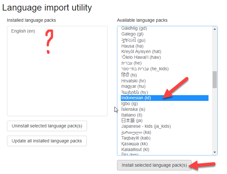
Task: Click Install selected language pack(s) button
Action: point(154,165)
